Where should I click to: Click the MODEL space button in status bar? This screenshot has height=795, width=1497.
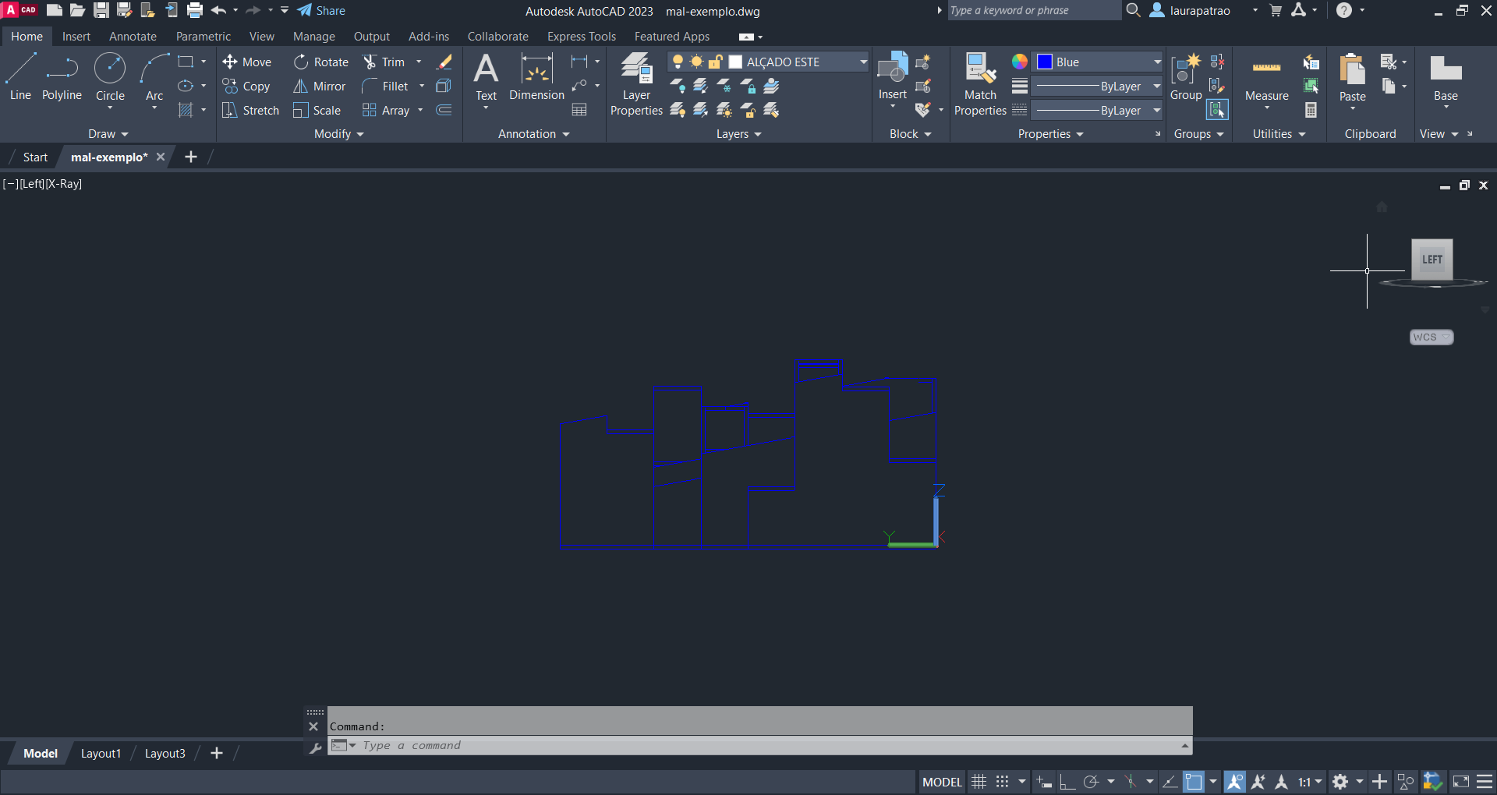[942, 782]
